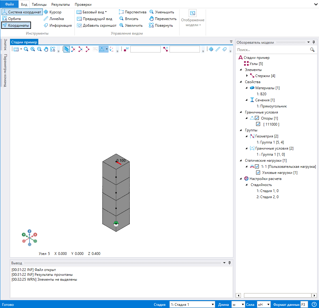Open the Базовый вид button
319x308 pixels.
91,12
